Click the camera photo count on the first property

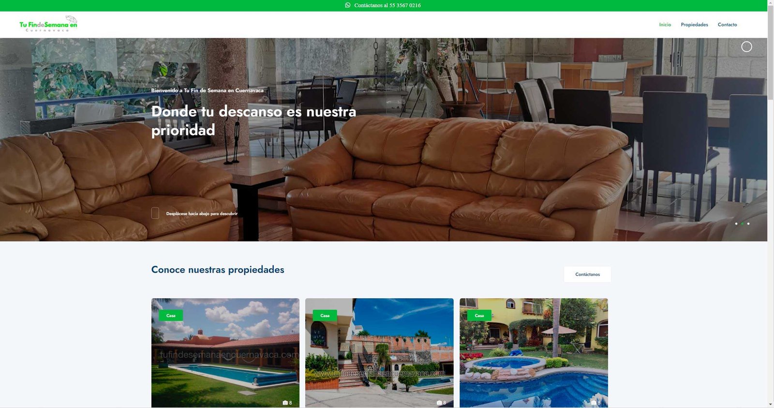click(287, 403)
